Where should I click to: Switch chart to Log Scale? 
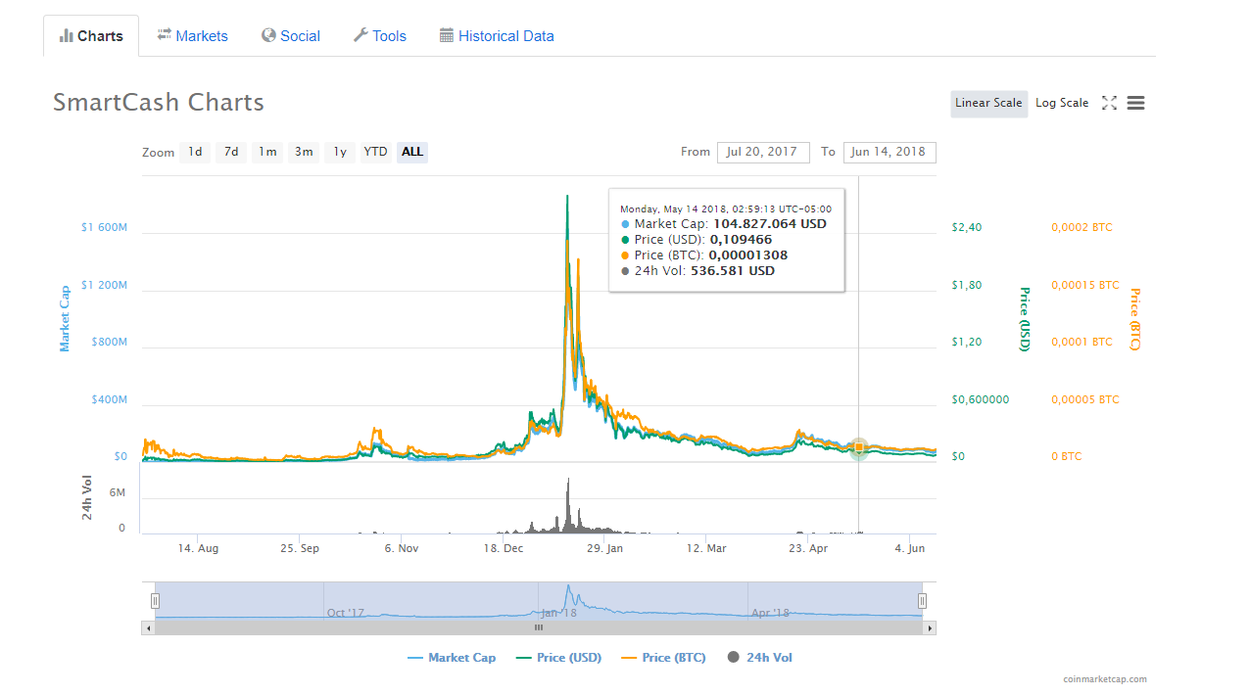click(x=1062, y=103)
